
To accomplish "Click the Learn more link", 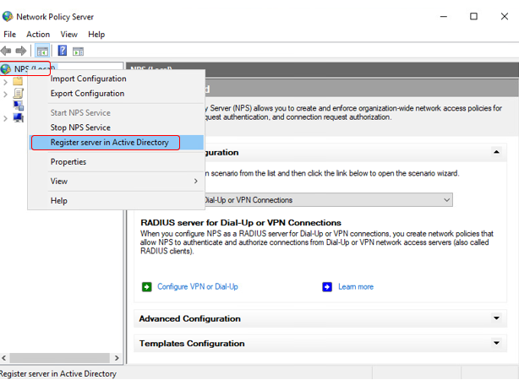I will coord(356,287).
